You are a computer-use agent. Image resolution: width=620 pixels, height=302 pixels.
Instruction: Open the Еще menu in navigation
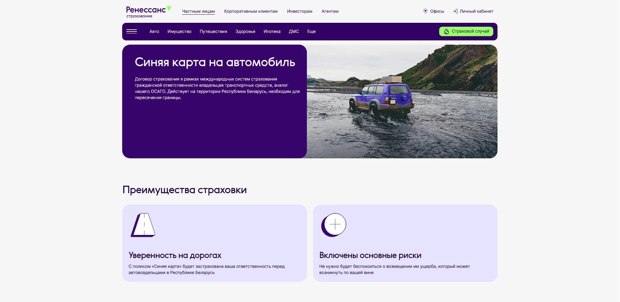[311, 31]
